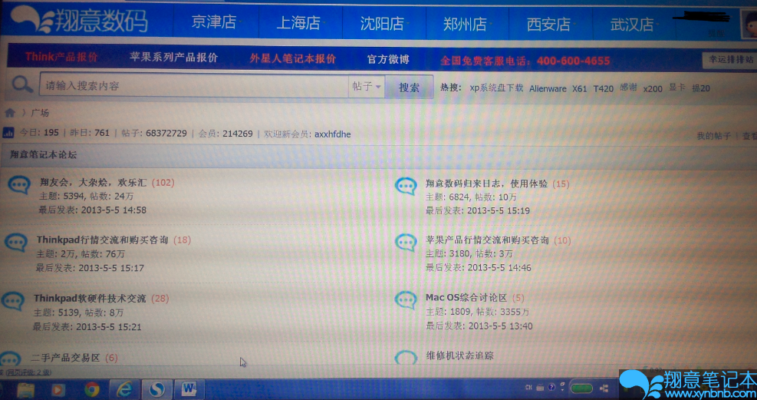Open forum 翔意数码归来日志，使用体验

(x=486, y=183)
